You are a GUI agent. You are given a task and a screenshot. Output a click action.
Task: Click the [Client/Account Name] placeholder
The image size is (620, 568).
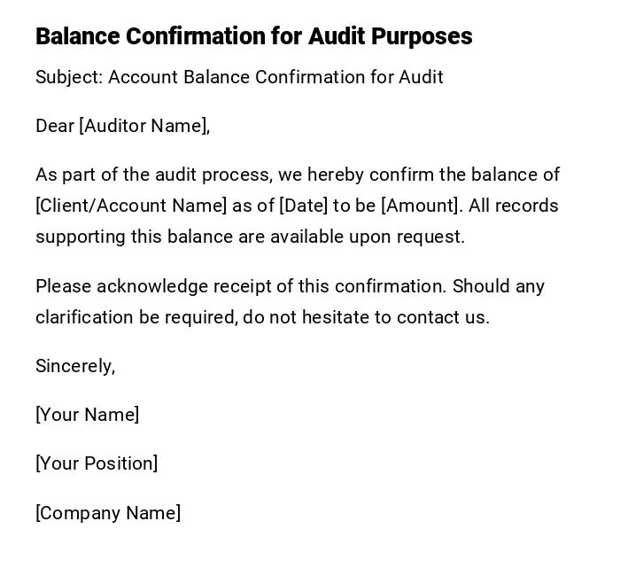tap(131, 206)
